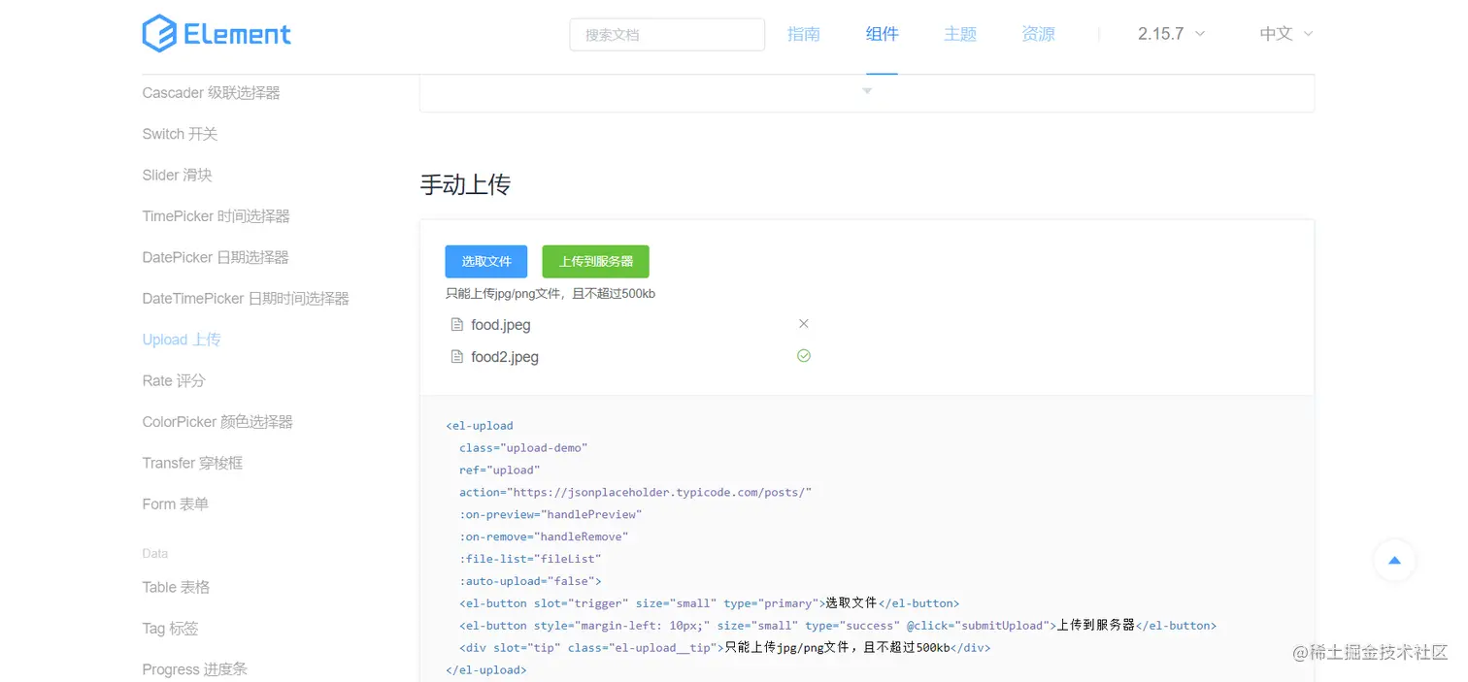Open the food2.jpeg file entry
Screen dimensions: 1468x682
pos(630,357)
